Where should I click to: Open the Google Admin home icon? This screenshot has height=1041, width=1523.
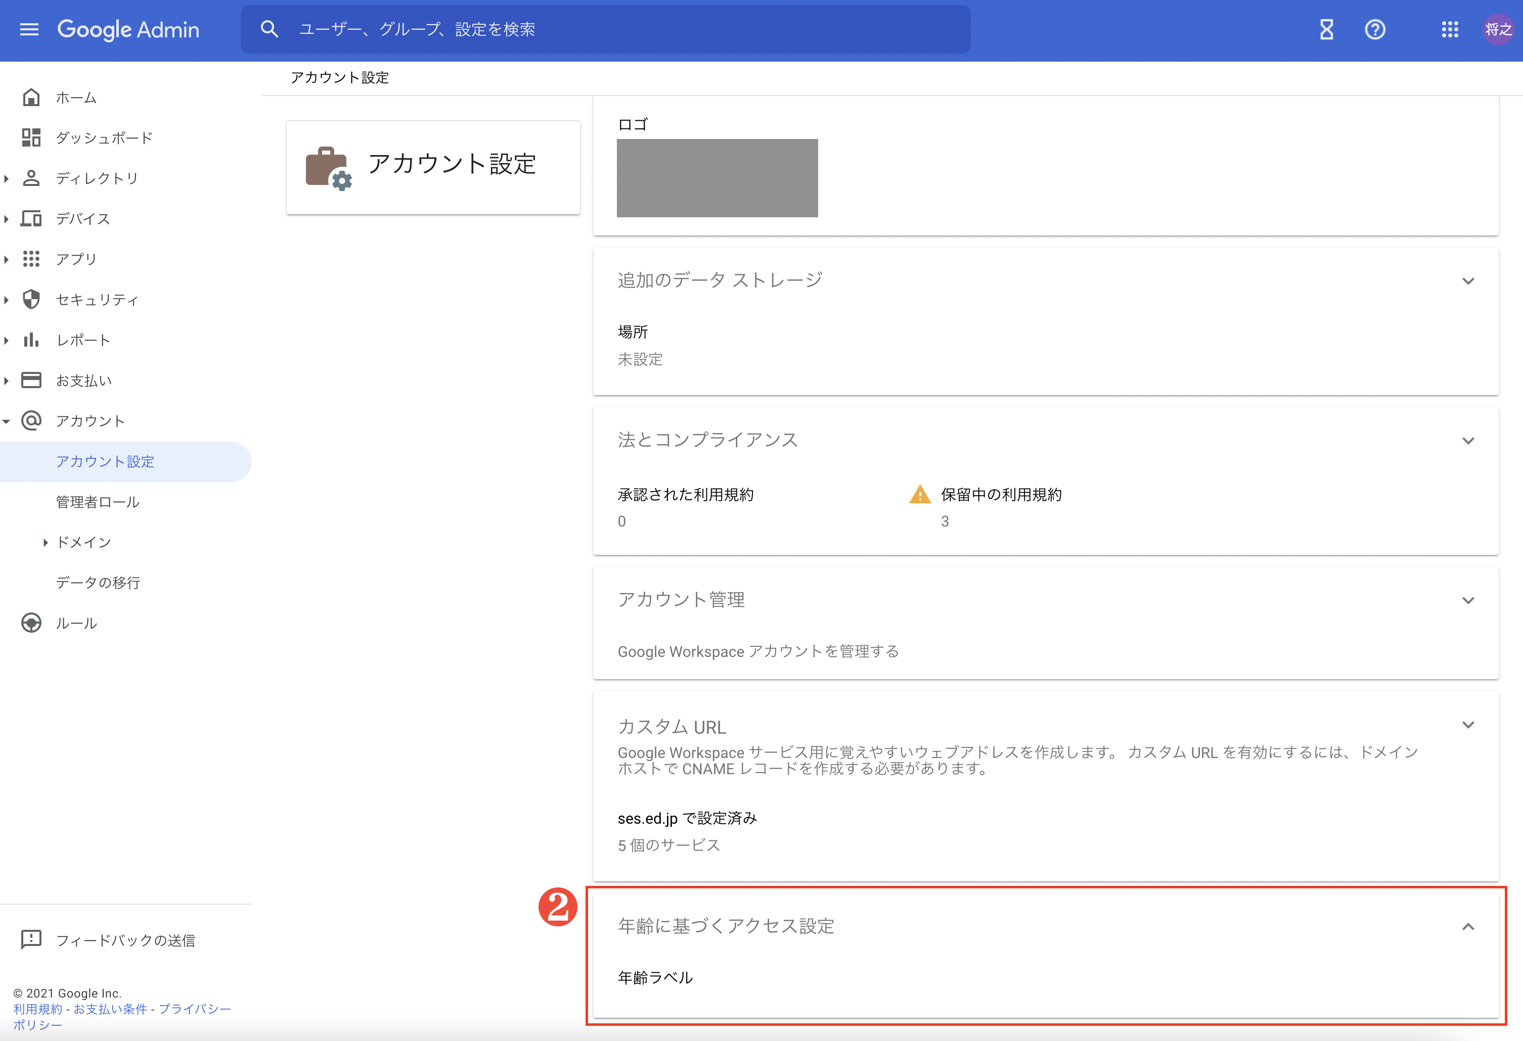pos(31,97)
